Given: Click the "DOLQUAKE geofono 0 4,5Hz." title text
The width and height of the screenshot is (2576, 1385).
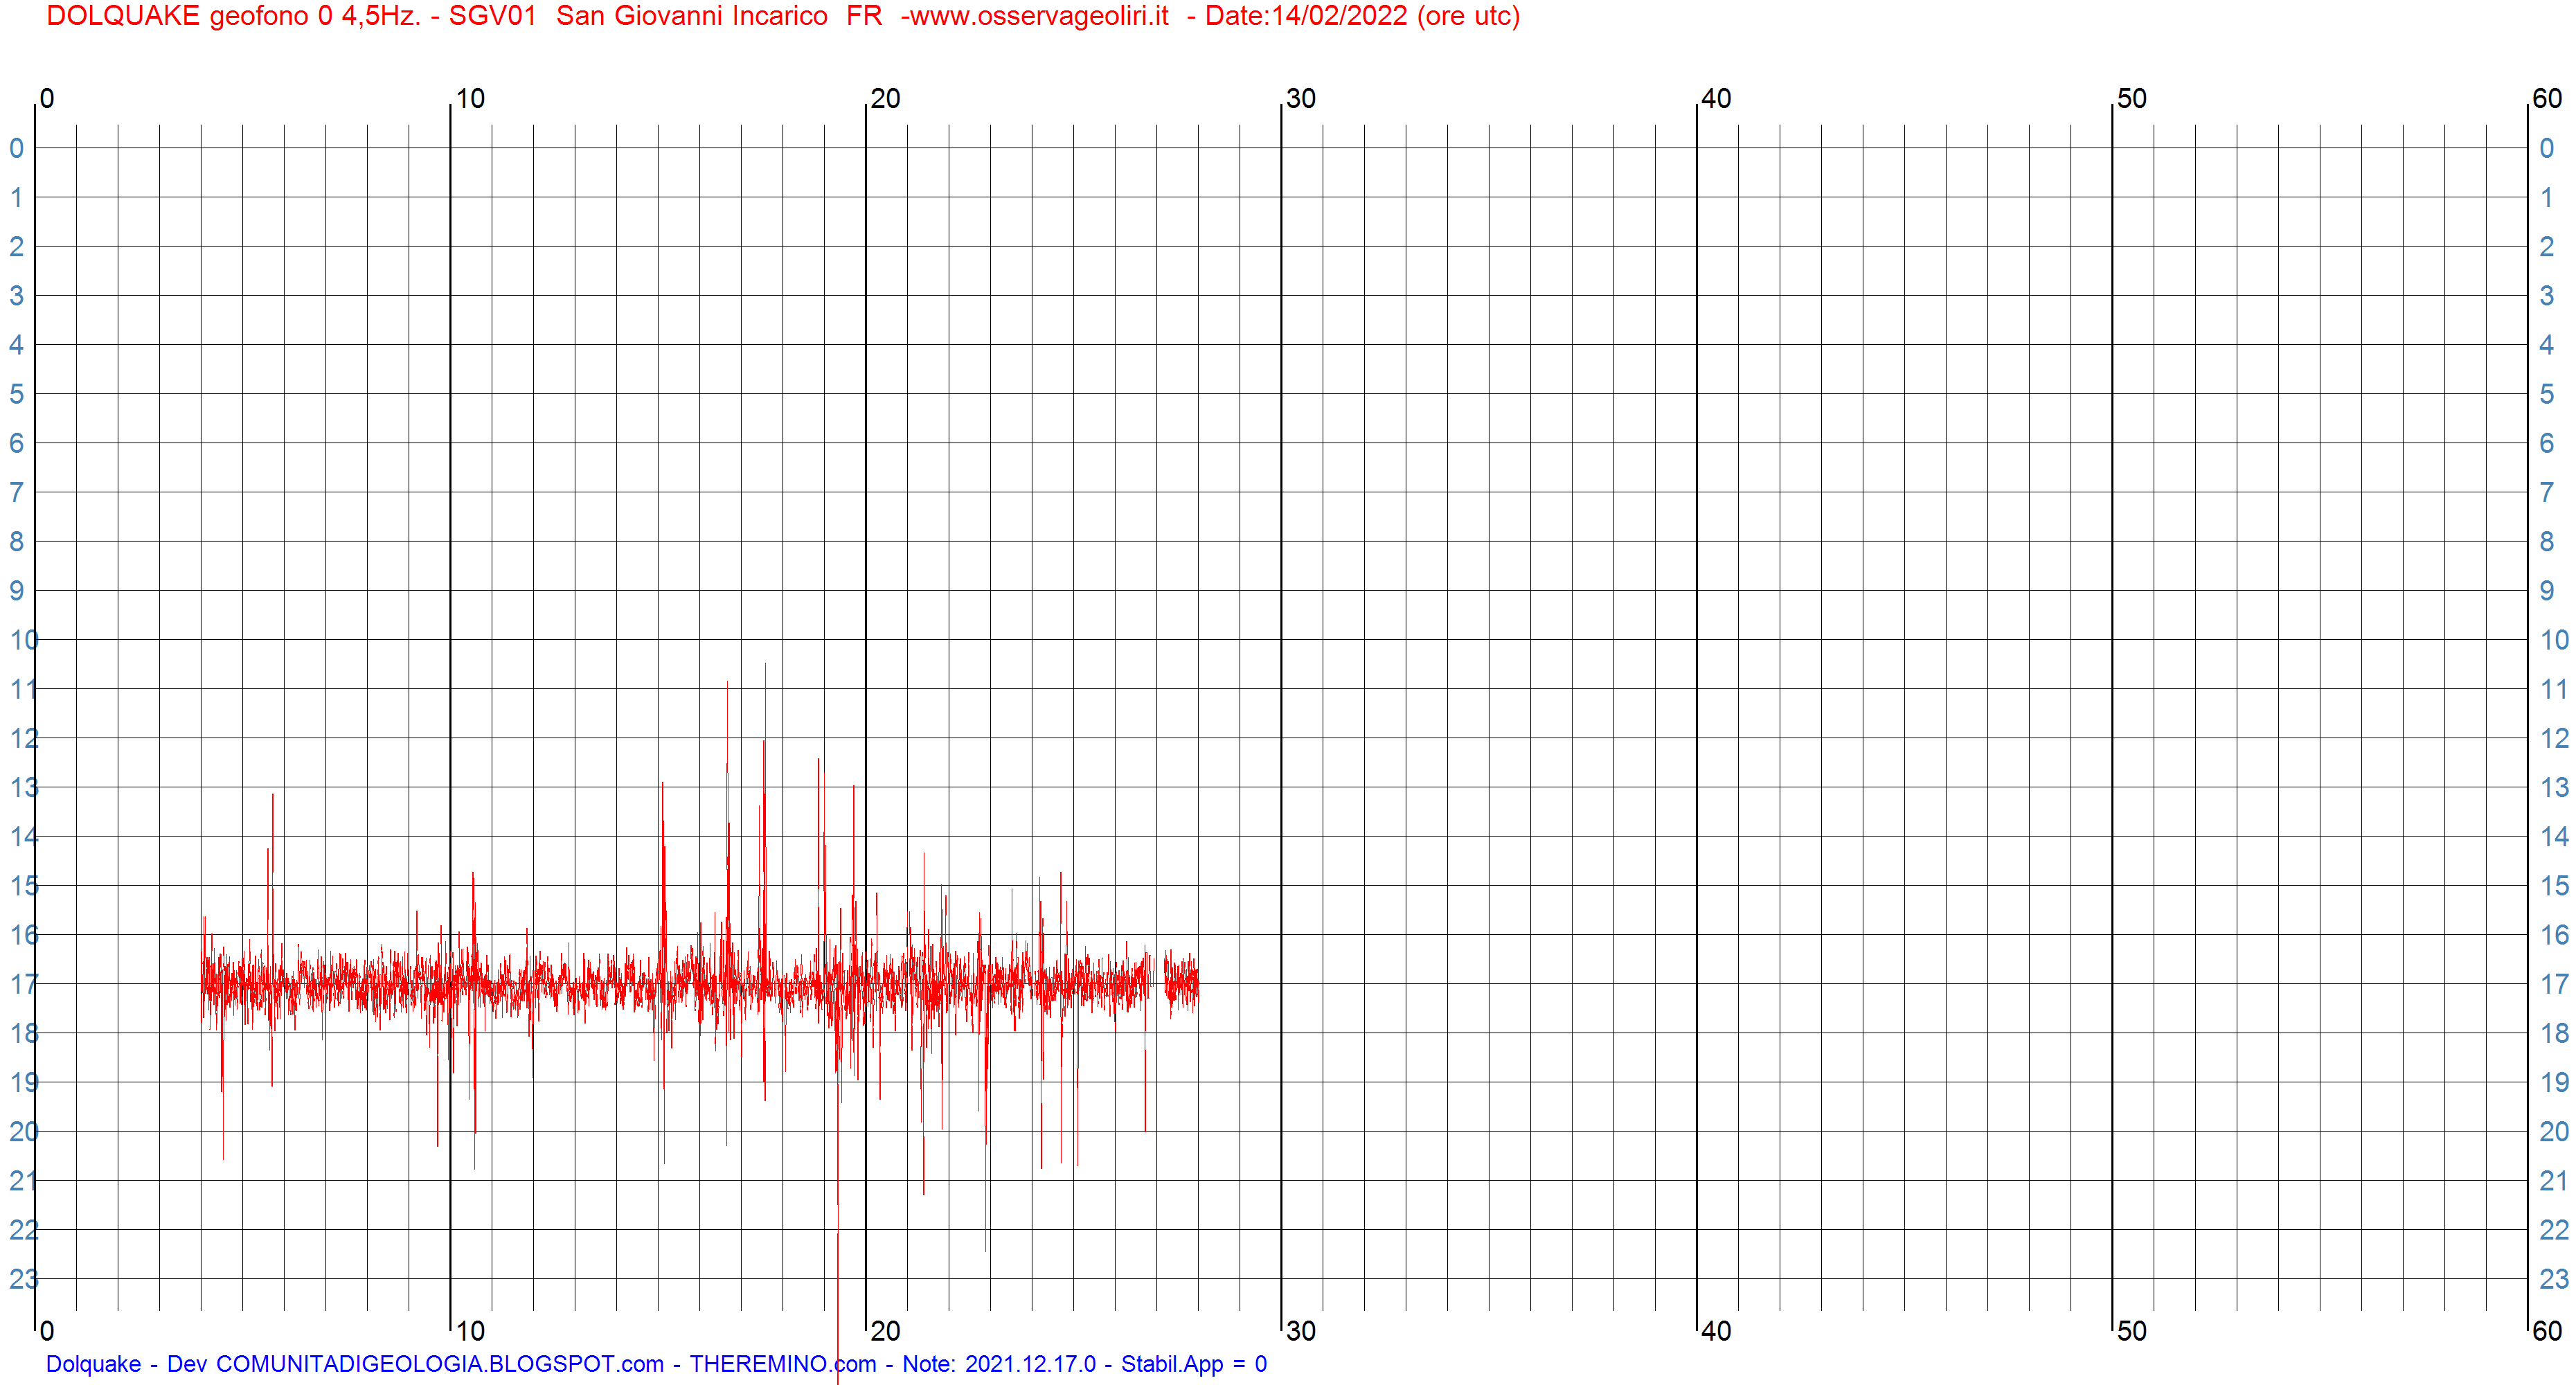Looking at the screenshot, I should point(233,16).
